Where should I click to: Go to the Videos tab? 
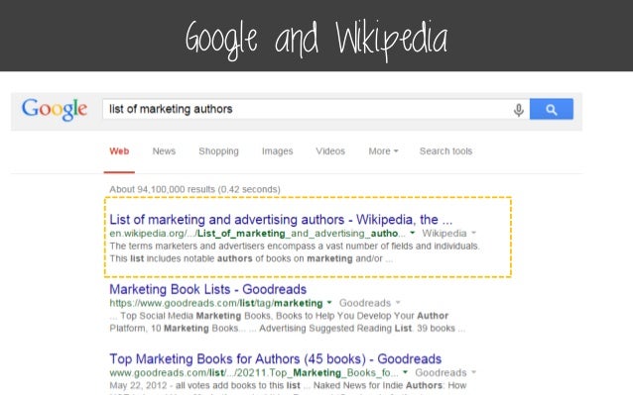(x=330, y=151)
